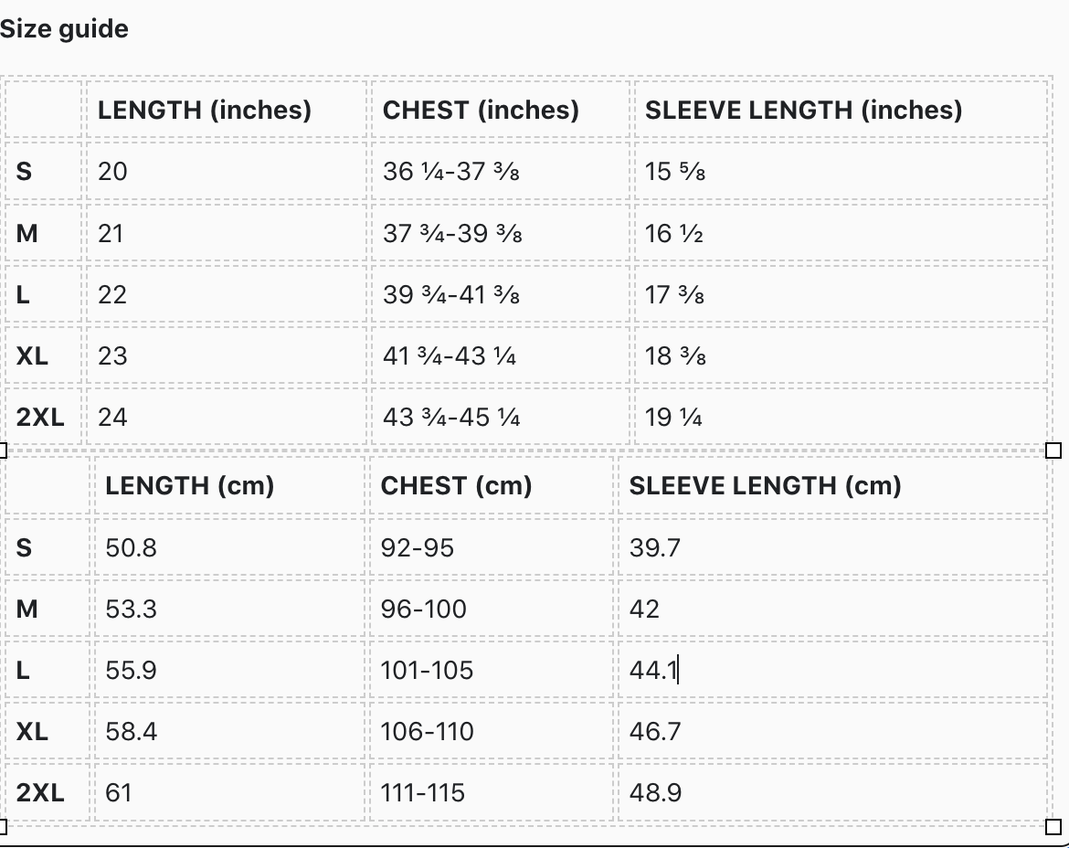Click the empty top-left header cell
Viewport: 1069px width, 848px height.
pyautogui.click(x=43, y=110)
